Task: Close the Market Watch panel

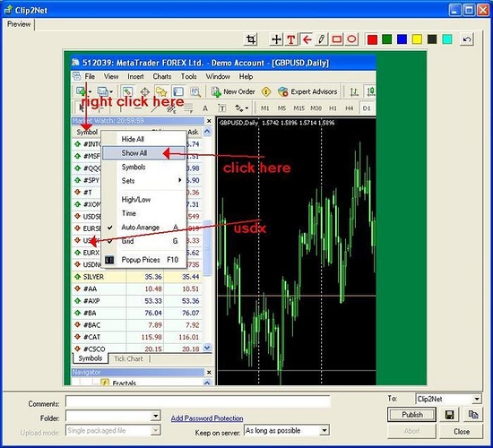Action: tap(209, 121)
